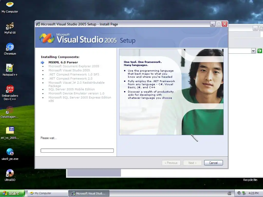This screenshot has width=263, height=197.
Task: Switch to My Computer taskbar item
Action: [x=48, y=193]
